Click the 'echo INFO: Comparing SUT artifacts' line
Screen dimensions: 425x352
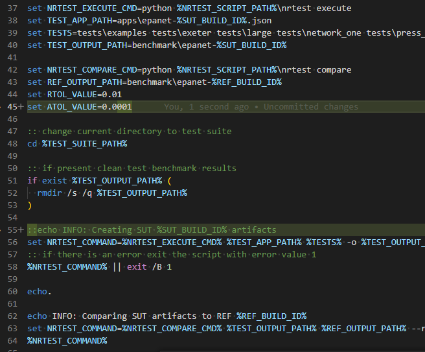(x=167, y=316)
